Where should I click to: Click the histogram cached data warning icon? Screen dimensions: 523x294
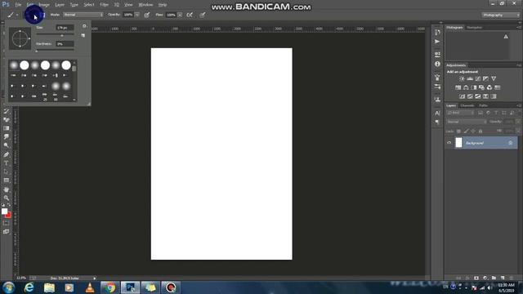pyautogui.click(x=506, y=37)
